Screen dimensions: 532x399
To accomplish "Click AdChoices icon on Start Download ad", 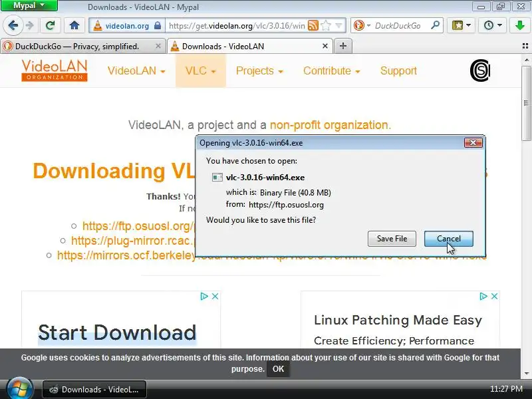I will click(x=204, y=296).
